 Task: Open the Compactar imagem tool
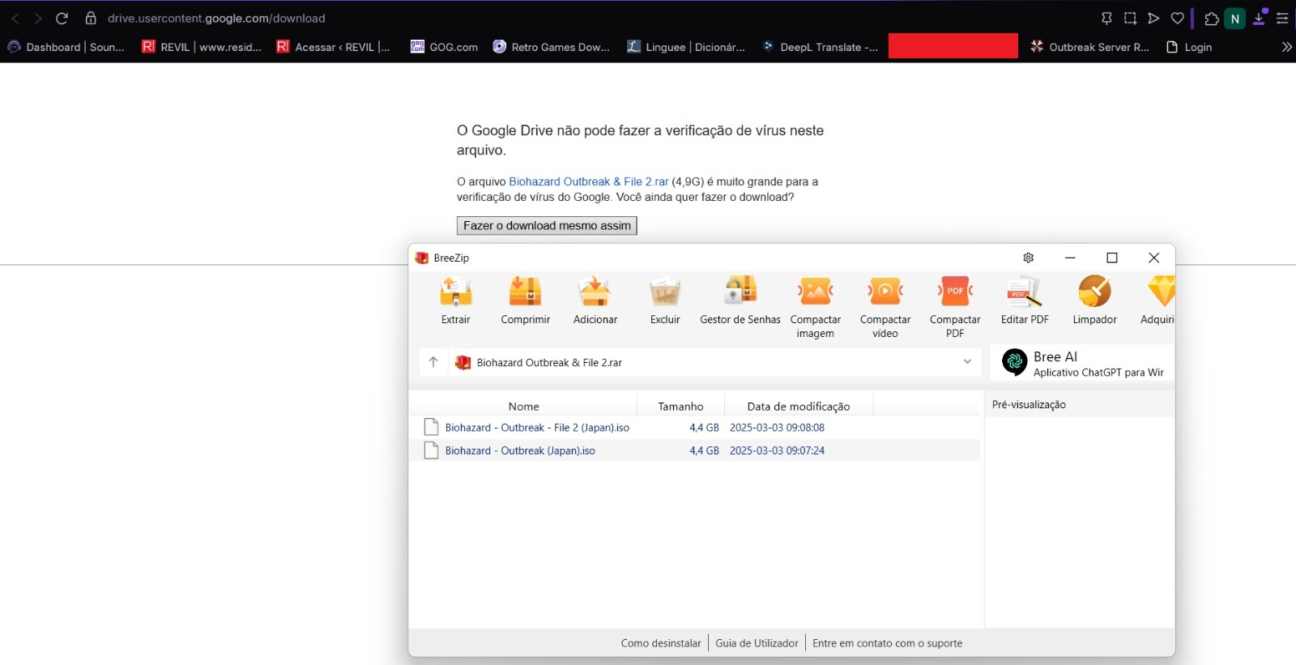pos(815,292)
